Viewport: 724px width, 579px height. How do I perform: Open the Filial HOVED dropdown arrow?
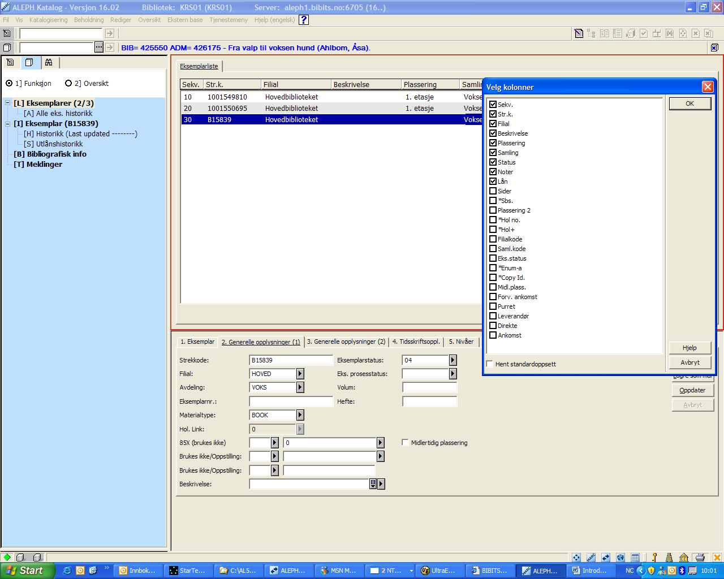point(300,374)
